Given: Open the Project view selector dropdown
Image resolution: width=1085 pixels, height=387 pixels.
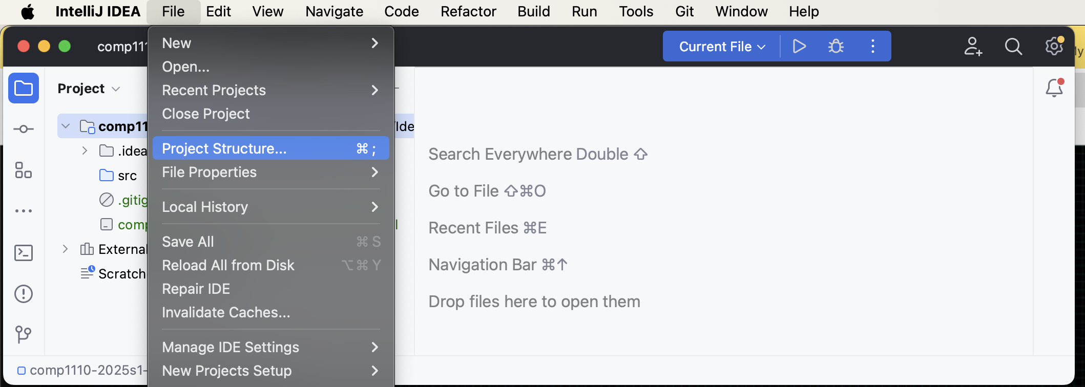Looking at the screenshot, I should pyautogui.click(x=89, y=89).
